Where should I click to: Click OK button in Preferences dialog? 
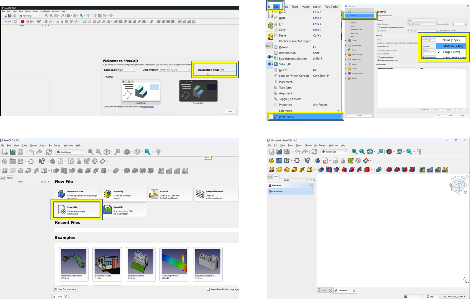click(x=438, y=116)
